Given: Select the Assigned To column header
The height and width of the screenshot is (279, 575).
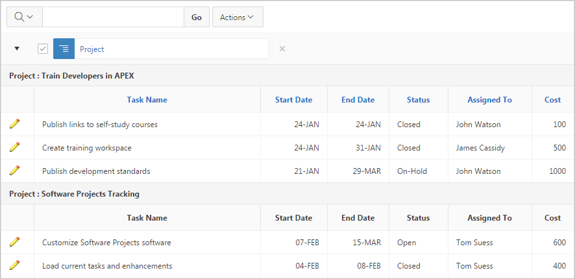Looking at the screenshot, I should [x=489, y=100].
